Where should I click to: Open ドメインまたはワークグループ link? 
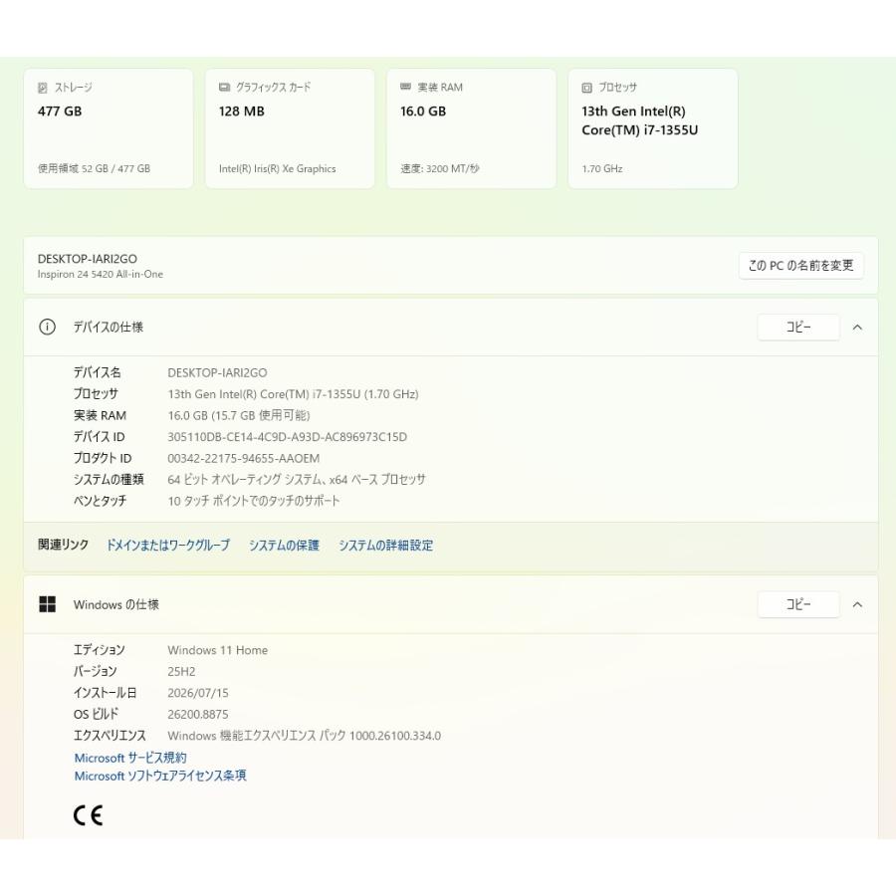(x=168, y=546)
